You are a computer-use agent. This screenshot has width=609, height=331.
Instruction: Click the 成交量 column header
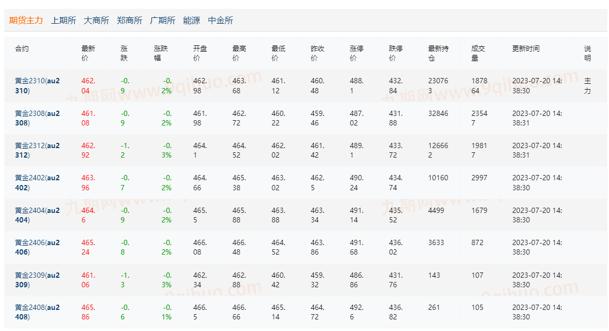478,53
